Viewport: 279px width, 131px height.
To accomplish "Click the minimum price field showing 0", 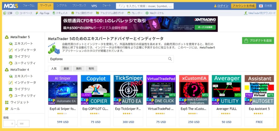I will click(9, 124).
